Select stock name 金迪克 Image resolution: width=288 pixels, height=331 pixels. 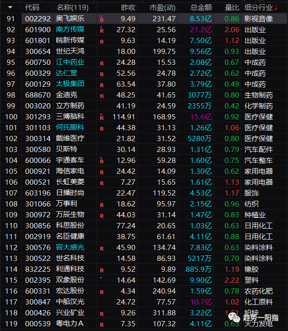click(66, 95)
